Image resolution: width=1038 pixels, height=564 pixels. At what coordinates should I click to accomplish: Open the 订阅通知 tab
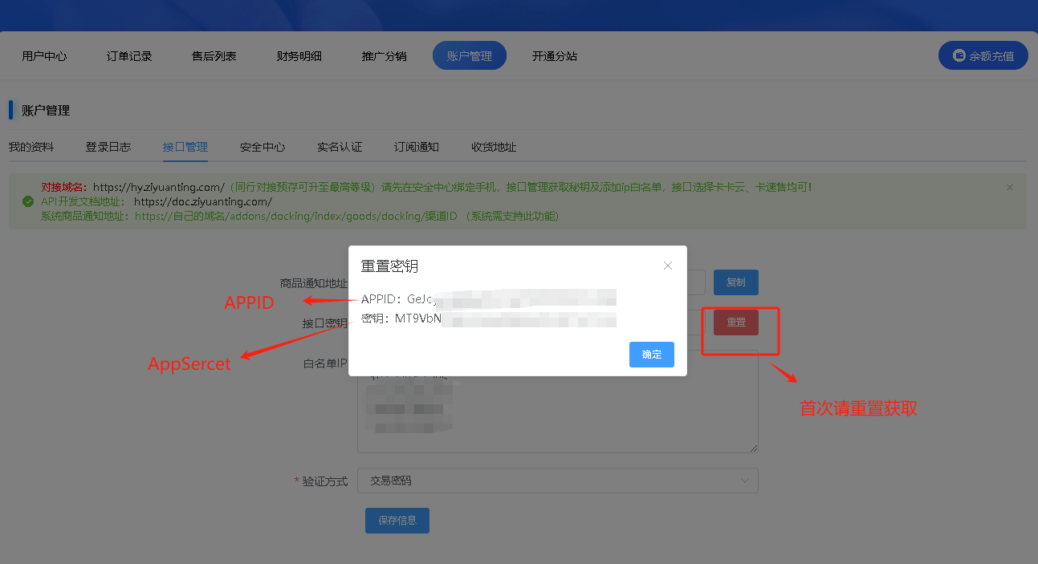(x=417, y=147)
